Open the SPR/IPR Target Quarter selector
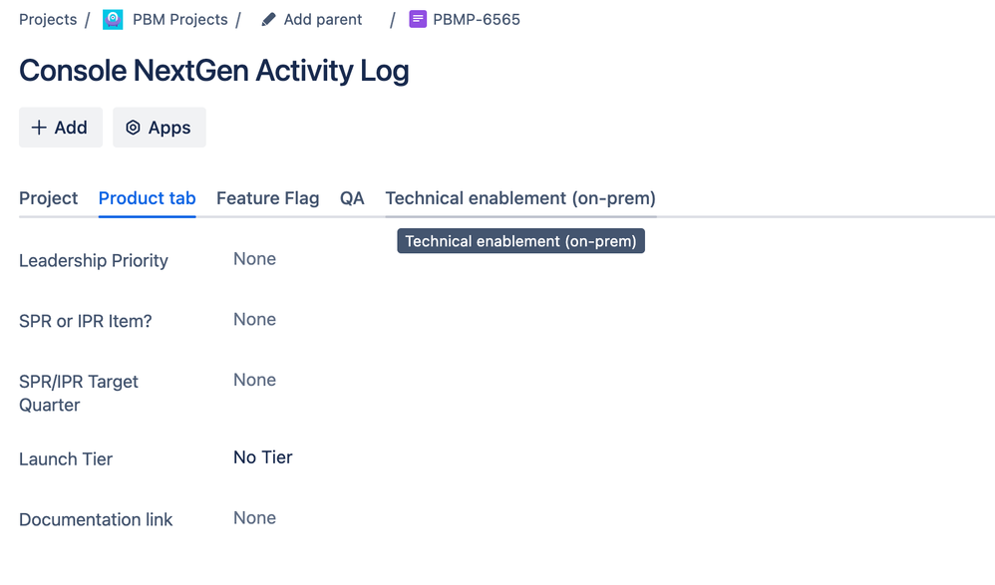Screen dimensions: 995x585 254,380
